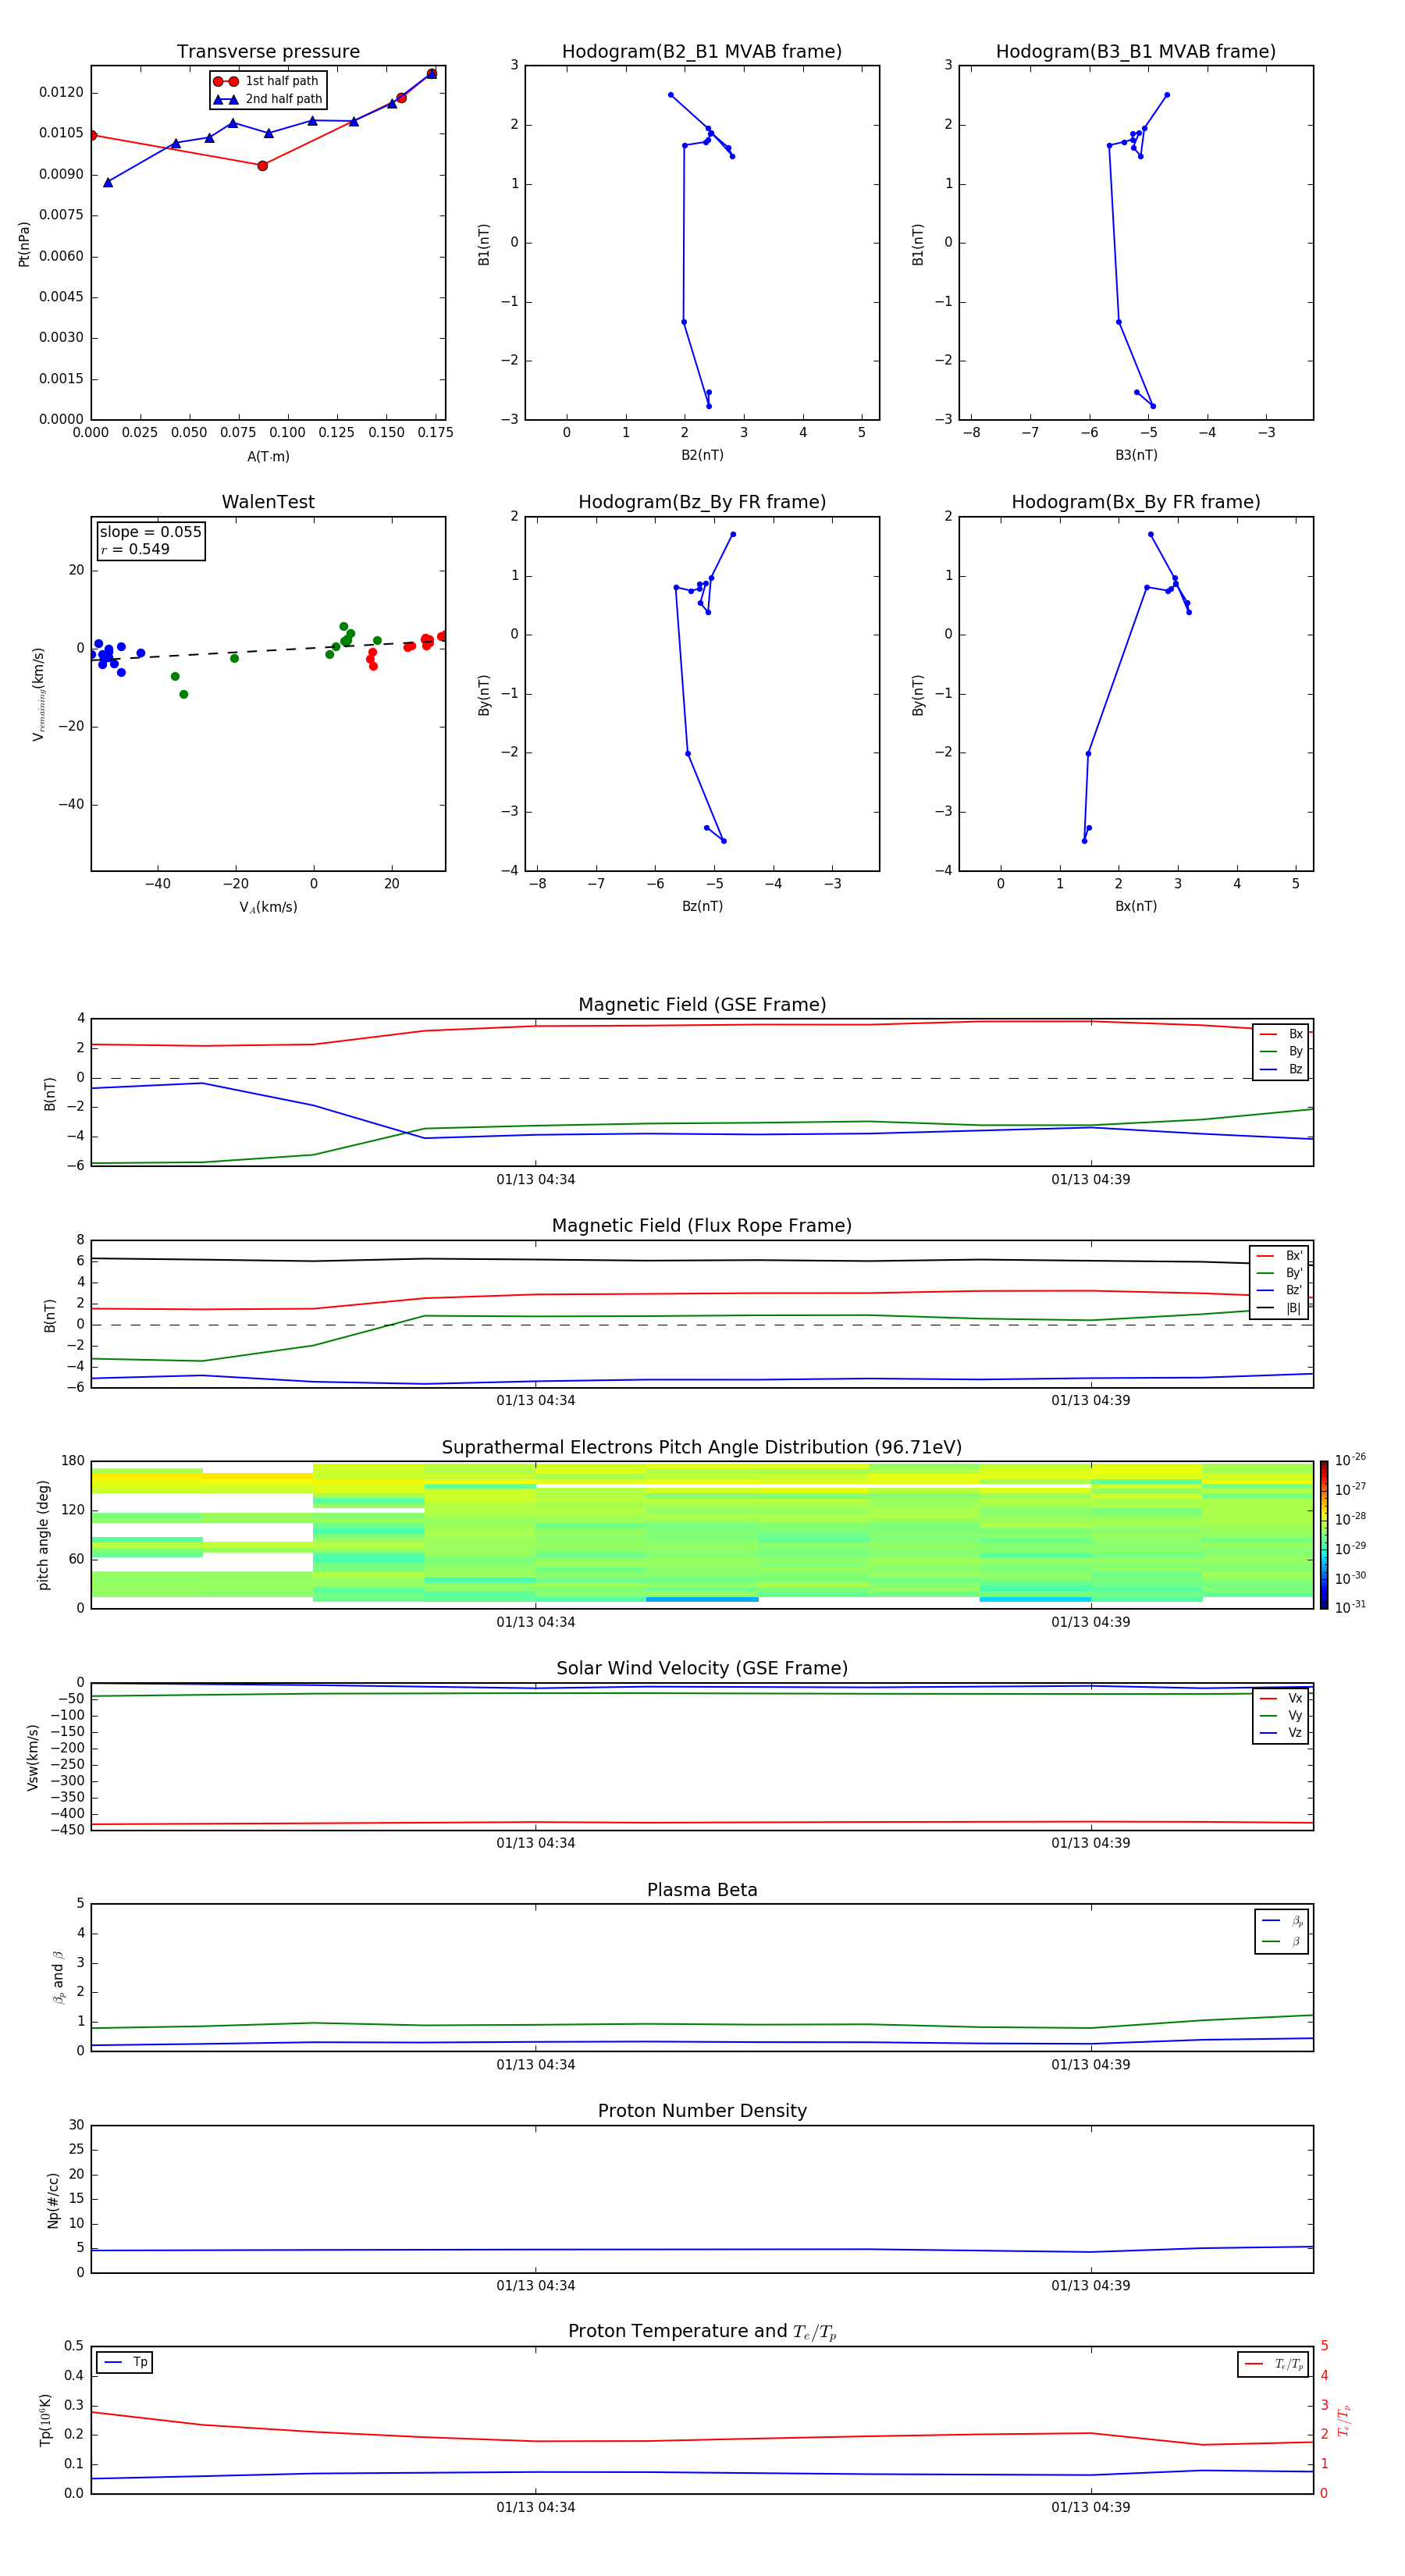The height and width of the screenshot is (2576, 1405).
Task: Click the Tp legend in temperature plot
Action: coord(125,2363)
